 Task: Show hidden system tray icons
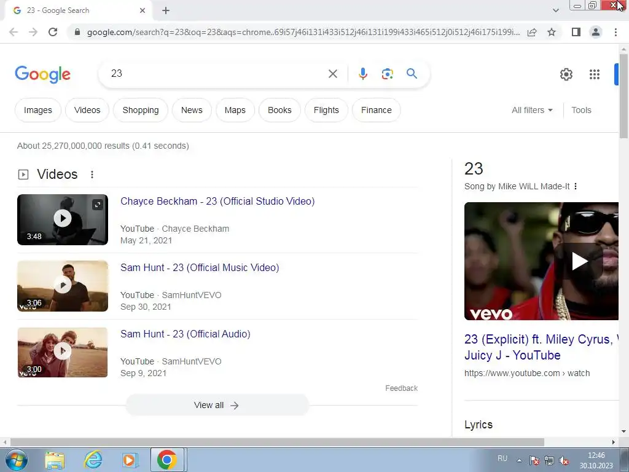tap(519, 460)
